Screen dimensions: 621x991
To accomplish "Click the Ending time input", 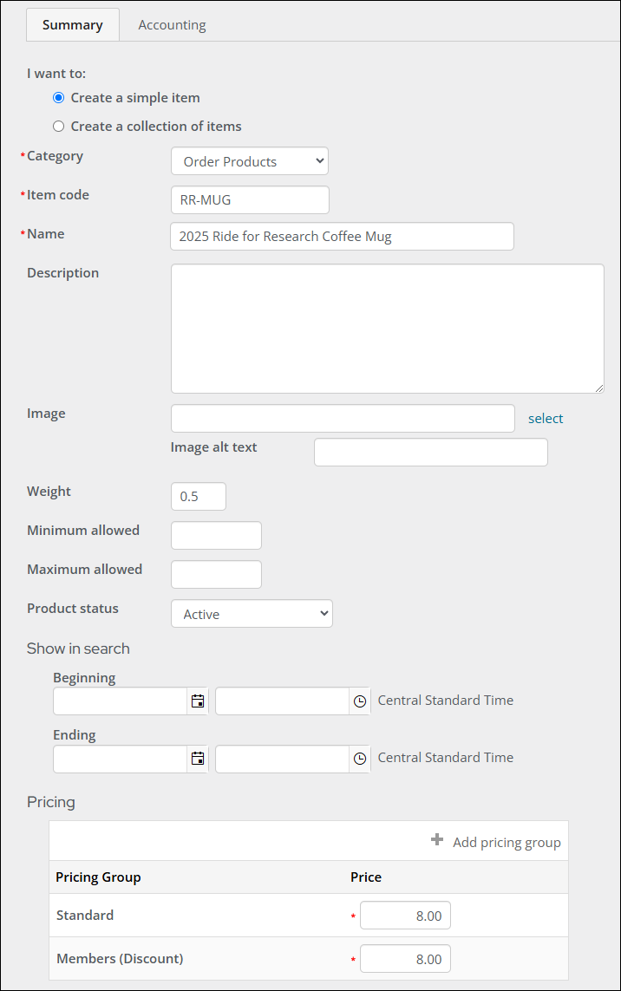I will pos(283,759).
